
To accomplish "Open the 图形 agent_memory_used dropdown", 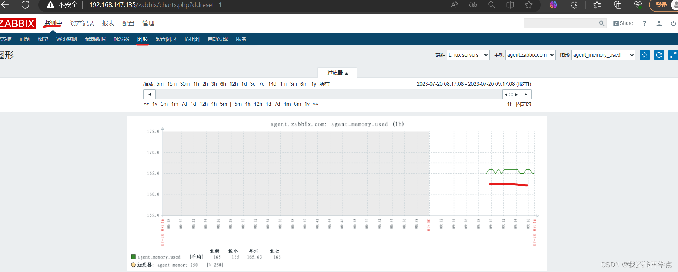I will click(603, 55).
